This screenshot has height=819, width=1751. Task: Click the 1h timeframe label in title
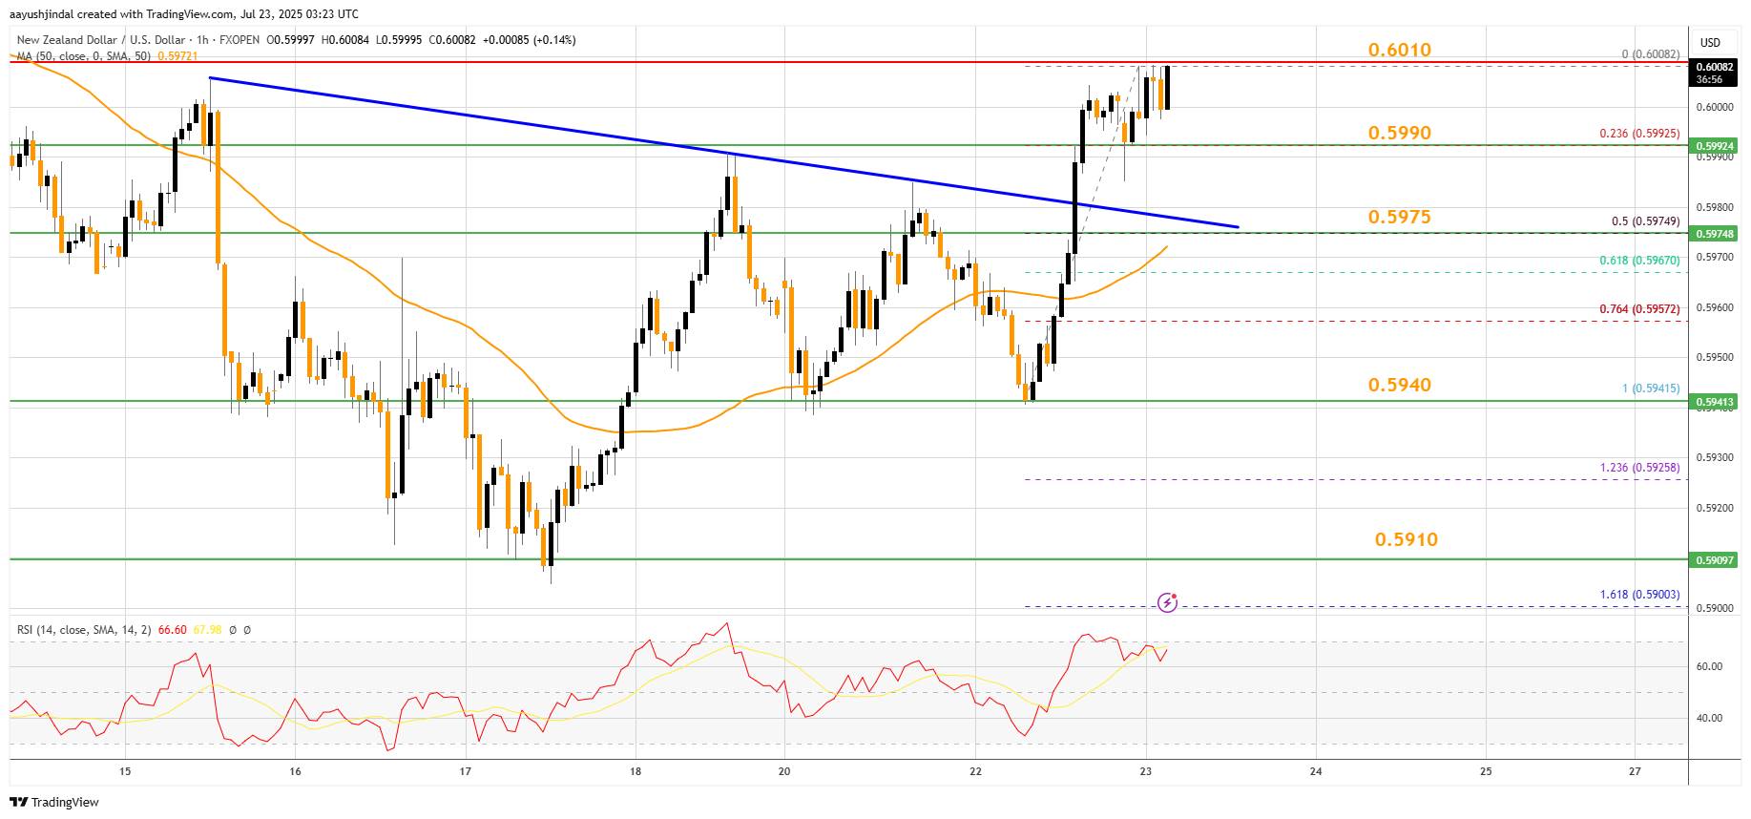point(202,40)
